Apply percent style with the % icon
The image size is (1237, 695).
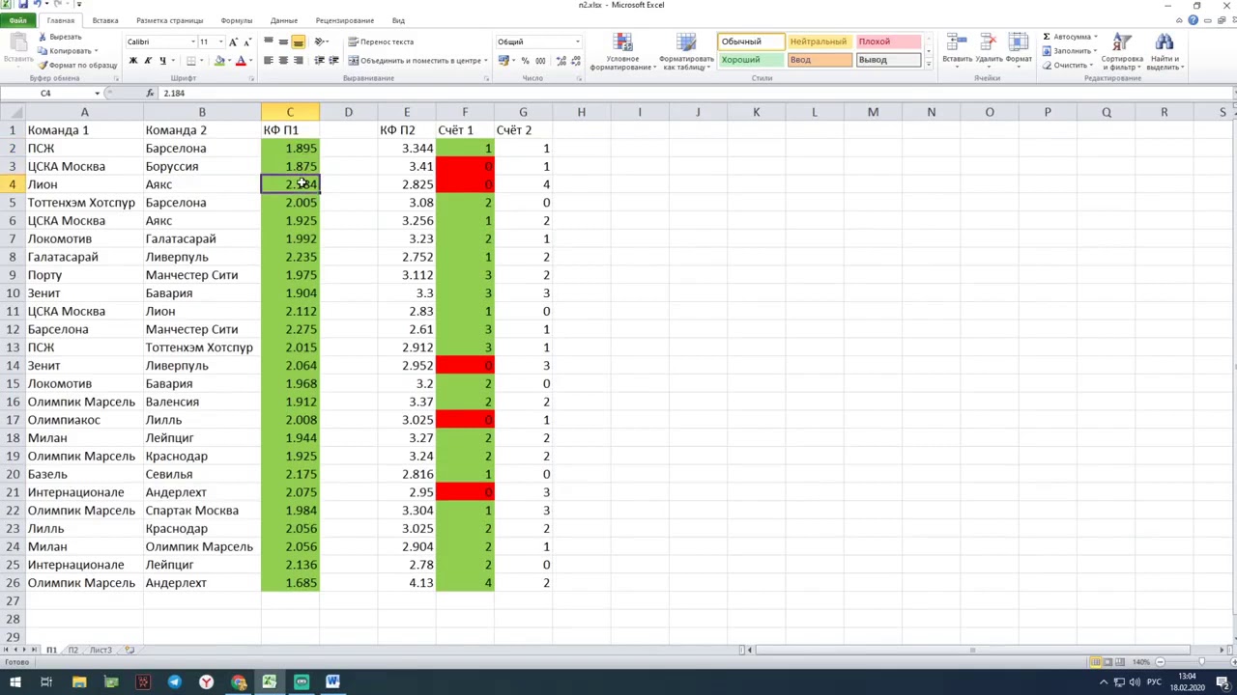tap(524, 61)
